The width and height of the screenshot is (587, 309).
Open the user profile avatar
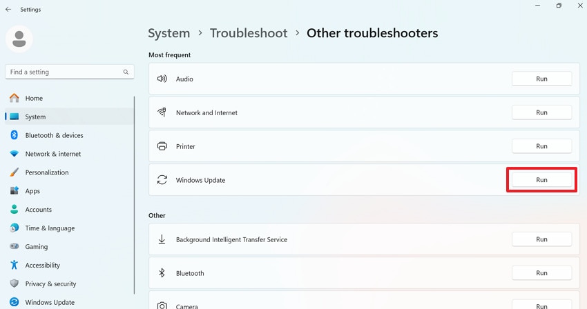[19, 39]
